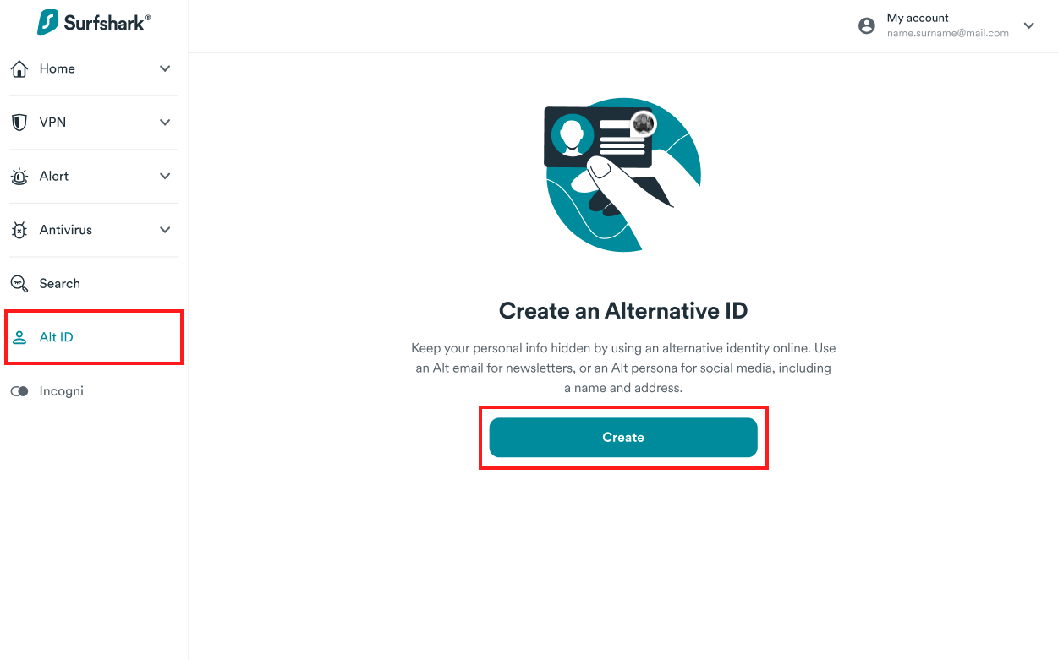Open the Incogni menu item
Image resolution: width=1058 pixels, height=660 pixels.
pyautogui.click(x=94, y=391)
